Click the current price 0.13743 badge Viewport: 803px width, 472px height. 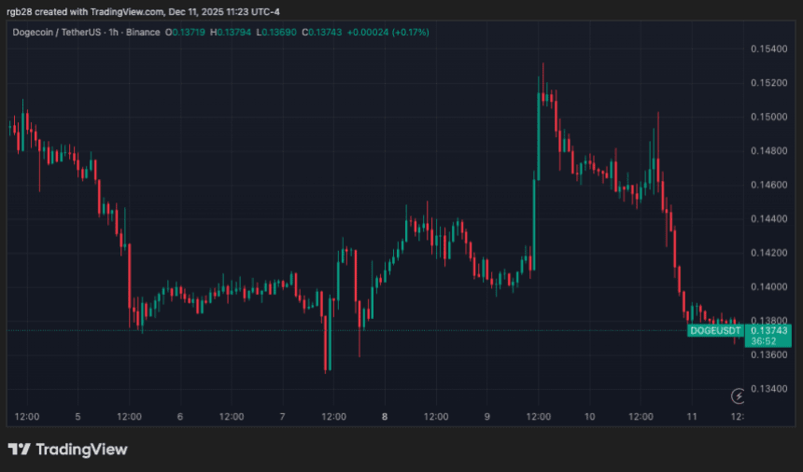coord(768,330)
